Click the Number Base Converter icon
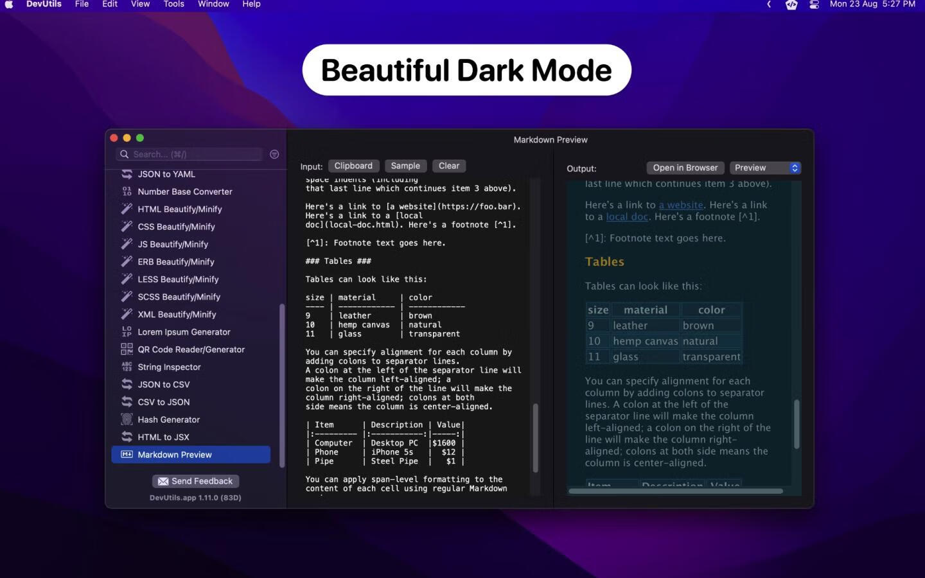 click(x=127, y=191)
